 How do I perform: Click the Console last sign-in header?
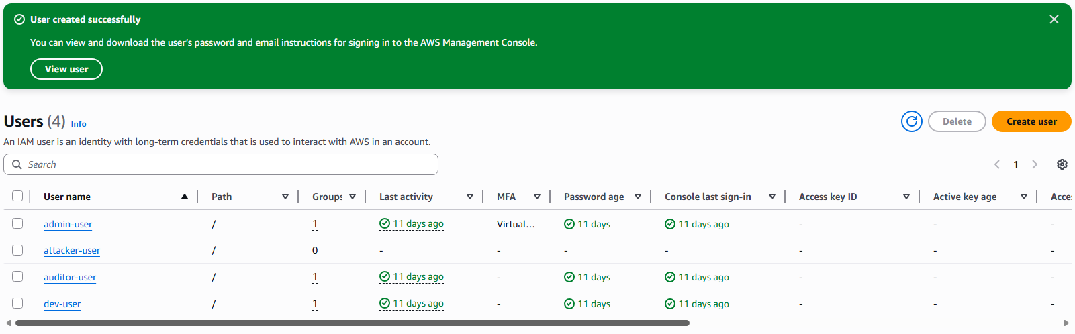[x=708, y=197]
